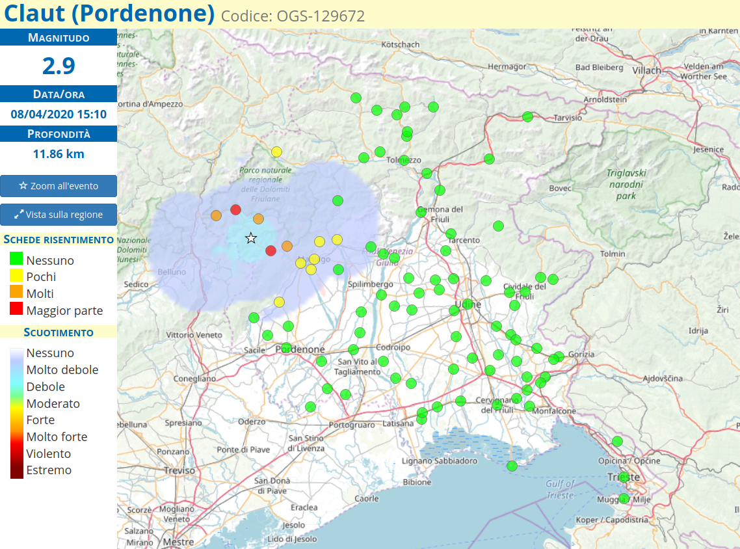
Task: Select the green marker near Lignano Sabbiadoro
Action: pyautogui.click(x=511, y=466)
